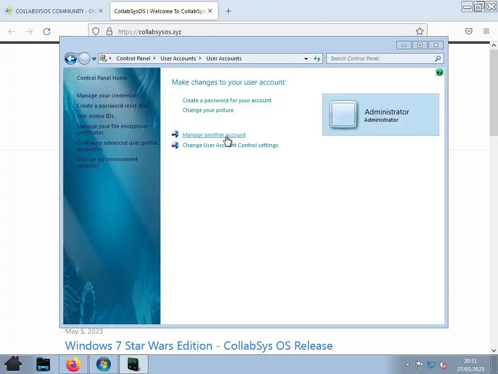Open Manage your credentials
Image resolution: width=498 pixels, height=374 pixels.
point(107,95)
